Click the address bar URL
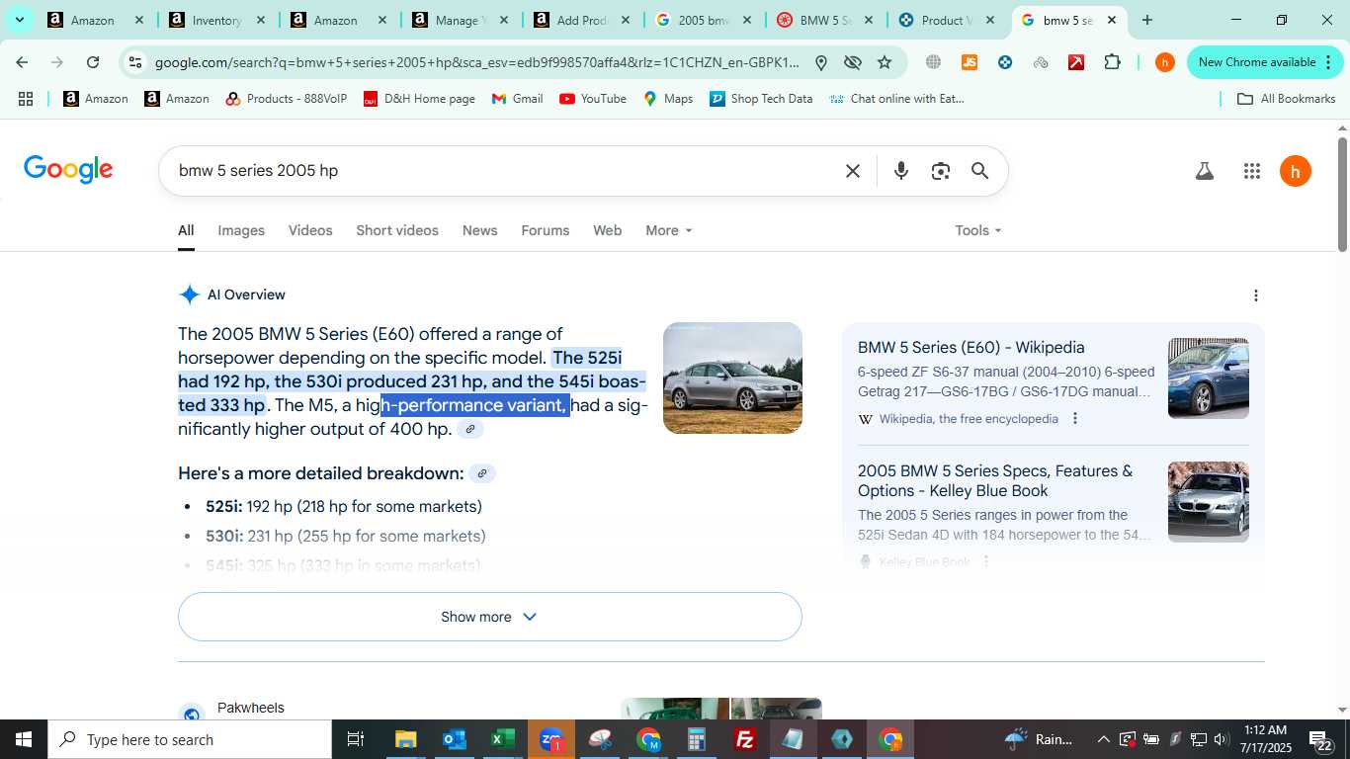Screen dimensions: 1350x759 click(477, 62)
